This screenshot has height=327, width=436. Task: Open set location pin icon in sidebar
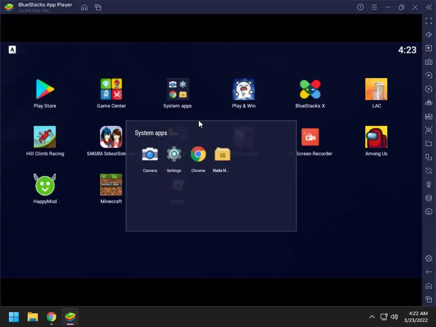coord(429,184)
